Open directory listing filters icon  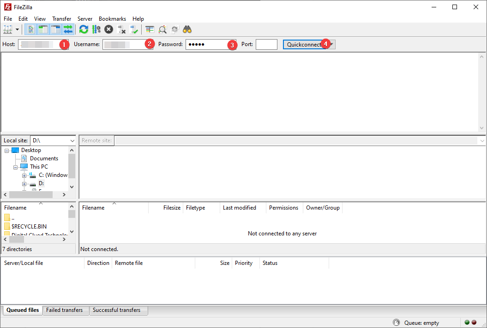pyautogui.click(x=150, y=29)
